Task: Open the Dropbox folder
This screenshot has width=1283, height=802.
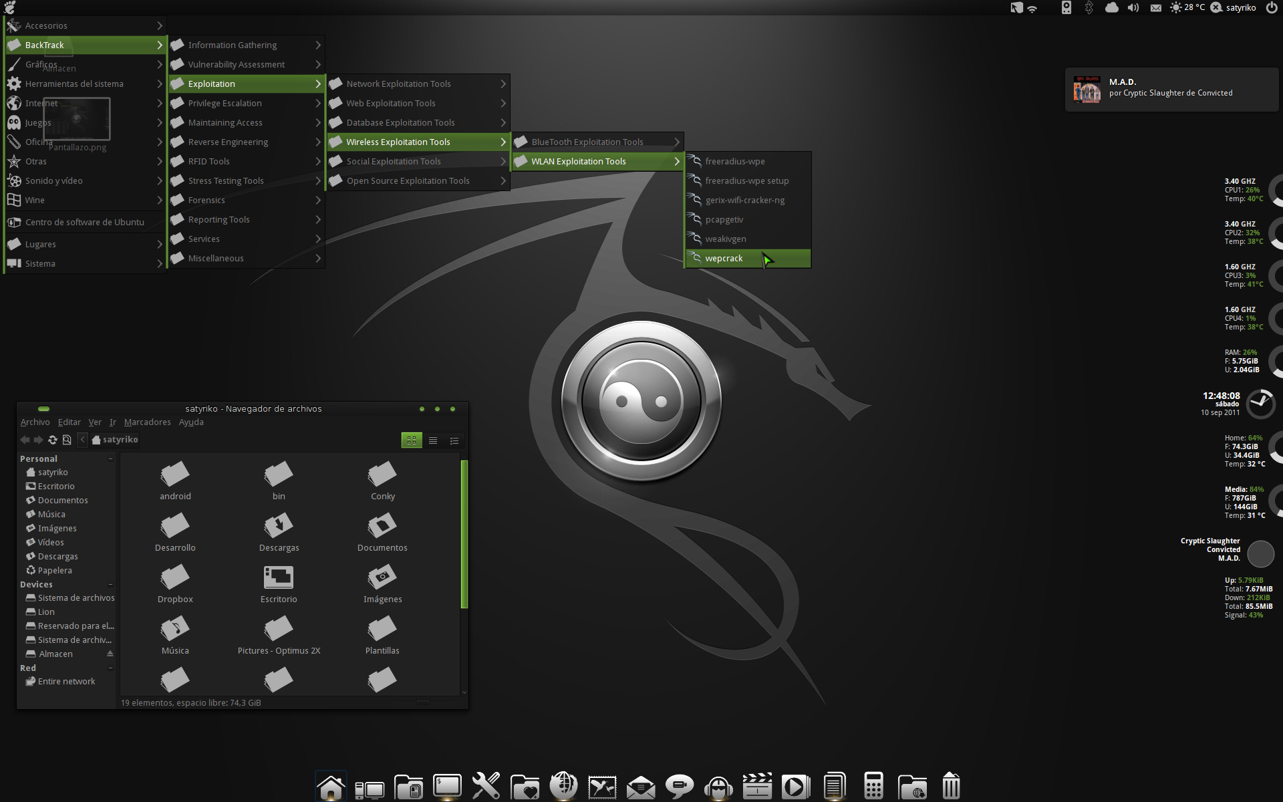Action: (175, 583)
